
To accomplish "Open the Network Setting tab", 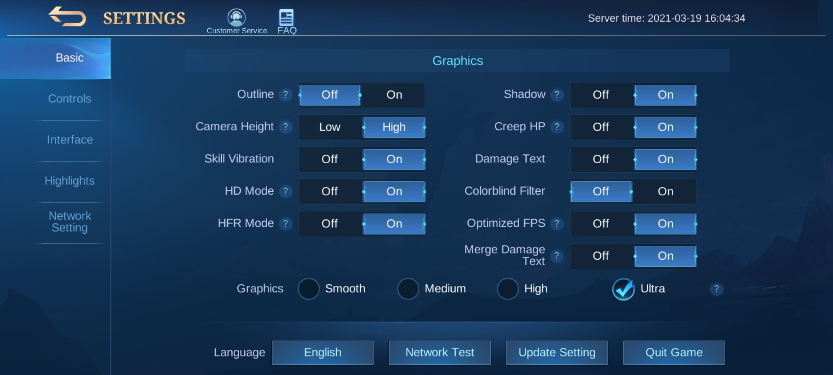I will click(x=69, y=222).
